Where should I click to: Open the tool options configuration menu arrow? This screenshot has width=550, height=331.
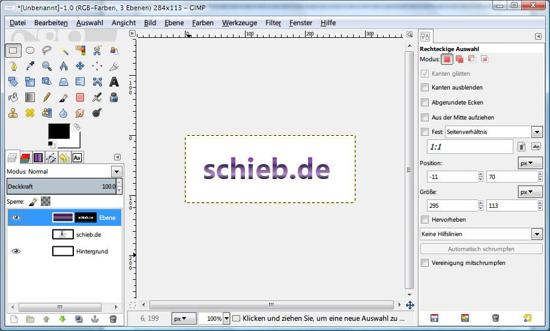coord(539,36)
